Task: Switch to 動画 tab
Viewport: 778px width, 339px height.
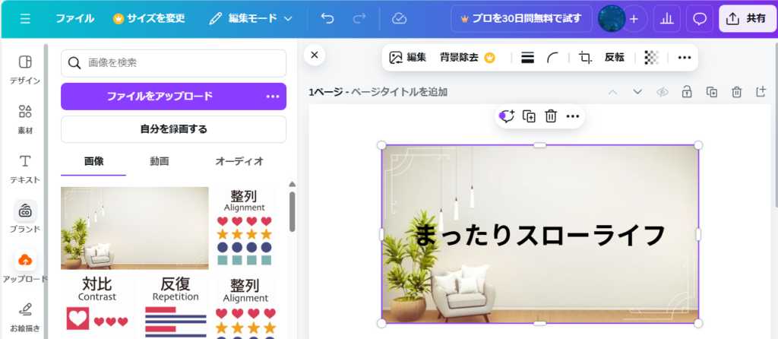Action: pos(160,161)
